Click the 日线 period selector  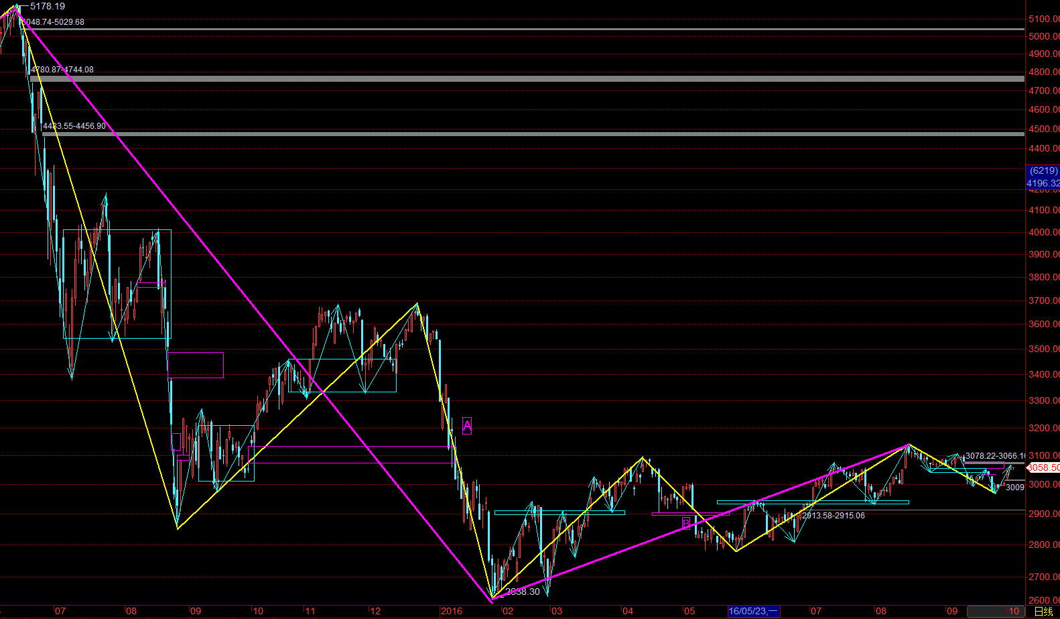click(x=1043, y=611)
